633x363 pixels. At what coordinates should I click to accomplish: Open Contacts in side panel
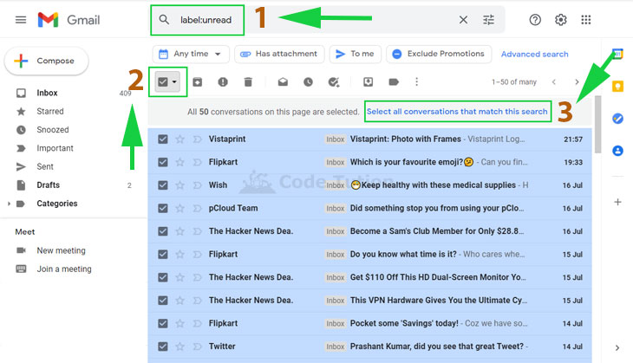(617, 151)
